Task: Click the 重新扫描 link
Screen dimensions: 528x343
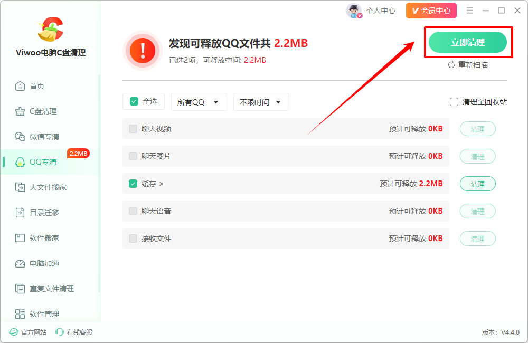Action: click(x=468, y=64)
